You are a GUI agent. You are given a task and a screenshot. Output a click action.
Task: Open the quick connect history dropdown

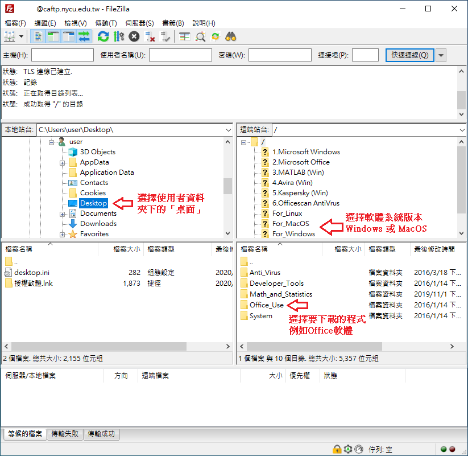click(x=441, y=55)
